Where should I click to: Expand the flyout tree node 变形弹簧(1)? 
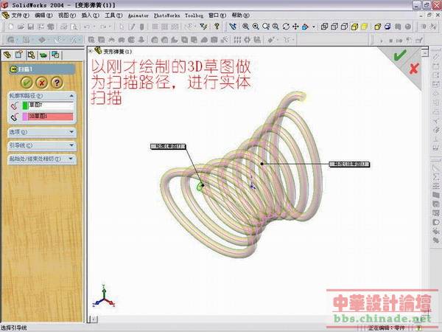pyautogui.click(x=90, y=51)
